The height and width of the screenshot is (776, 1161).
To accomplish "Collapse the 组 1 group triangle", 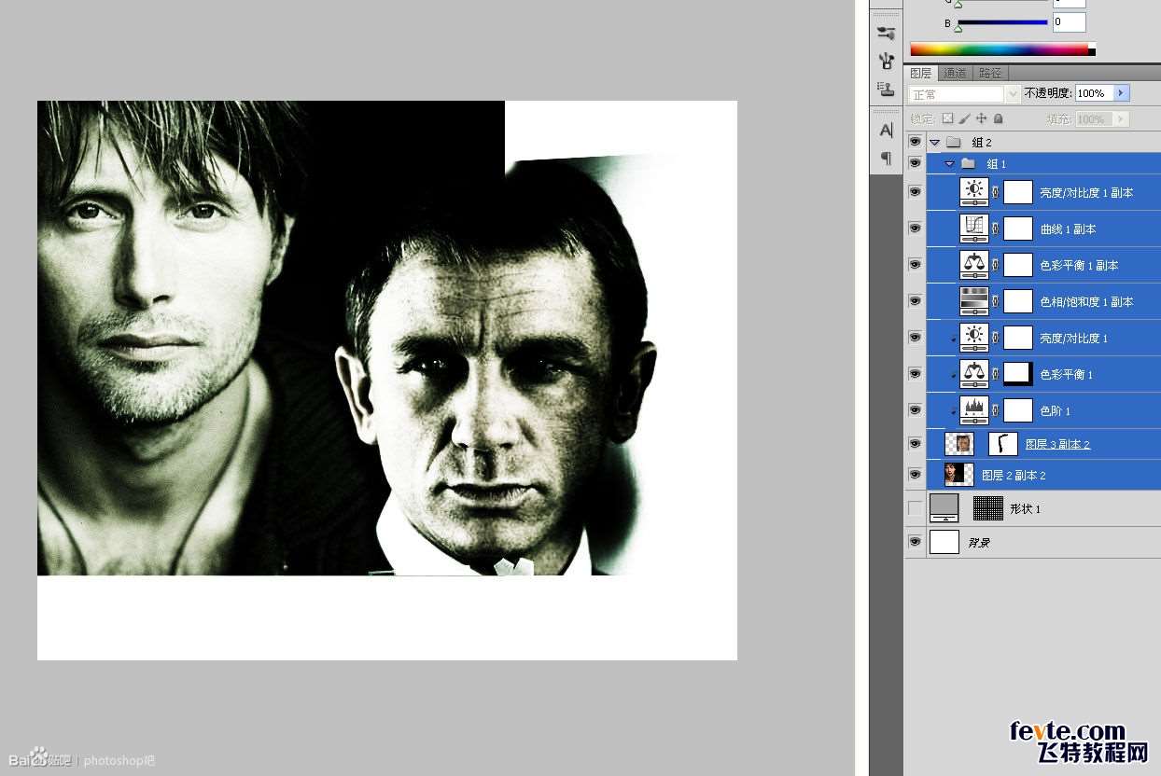I will (950, 164).
